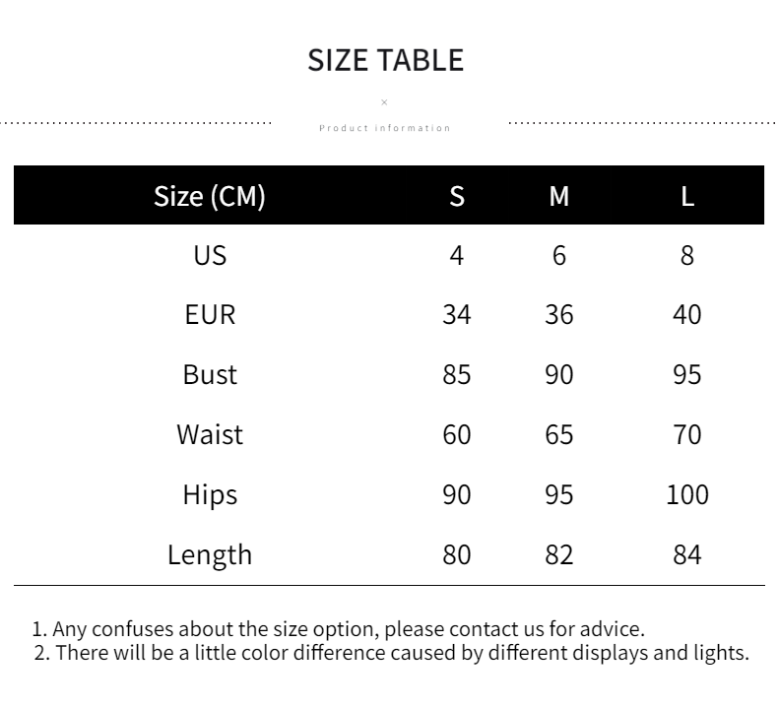Click the US row label
778x708 pixels.
tap(210, 255)
